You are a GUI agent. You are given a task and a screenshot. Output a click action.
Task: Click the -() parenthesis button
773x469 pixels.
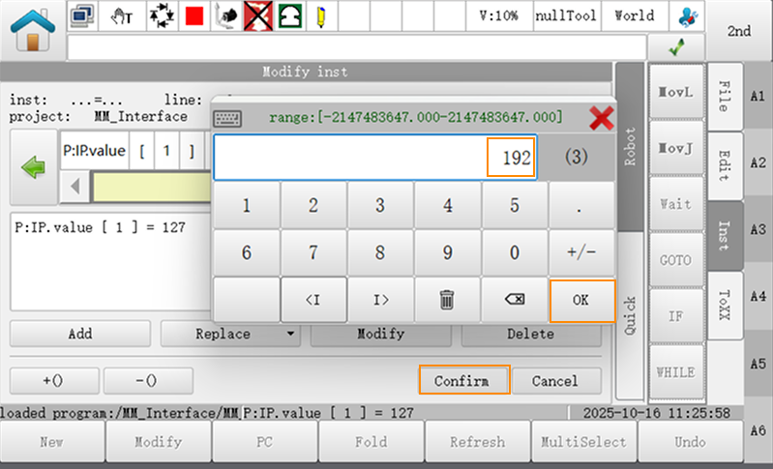click(x=147, y=381)
